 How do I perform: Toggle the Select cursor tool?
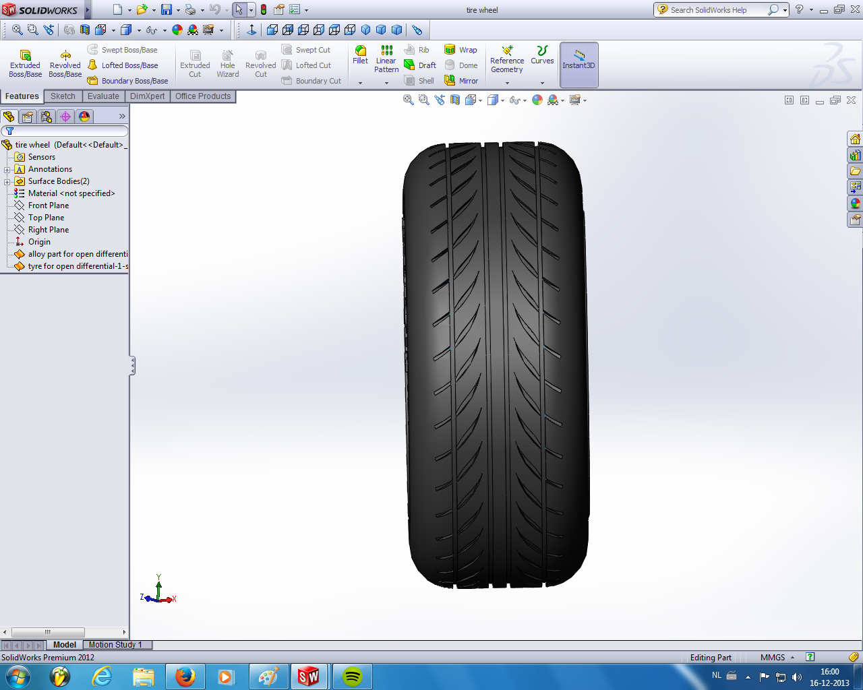click(x=239, y=10)
